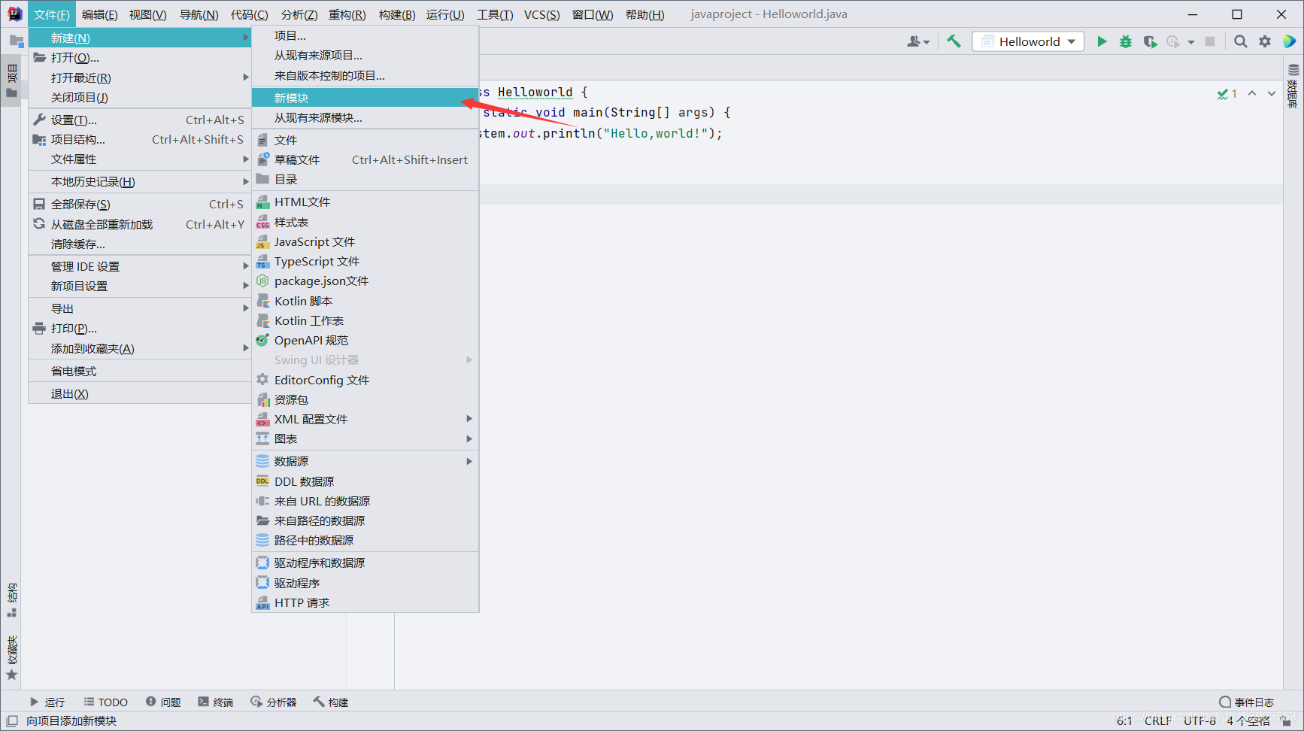Go to previous highlighted error arrow
Image resolution: width=1304 pixels, height=731 pixels.
point(1252,93)
